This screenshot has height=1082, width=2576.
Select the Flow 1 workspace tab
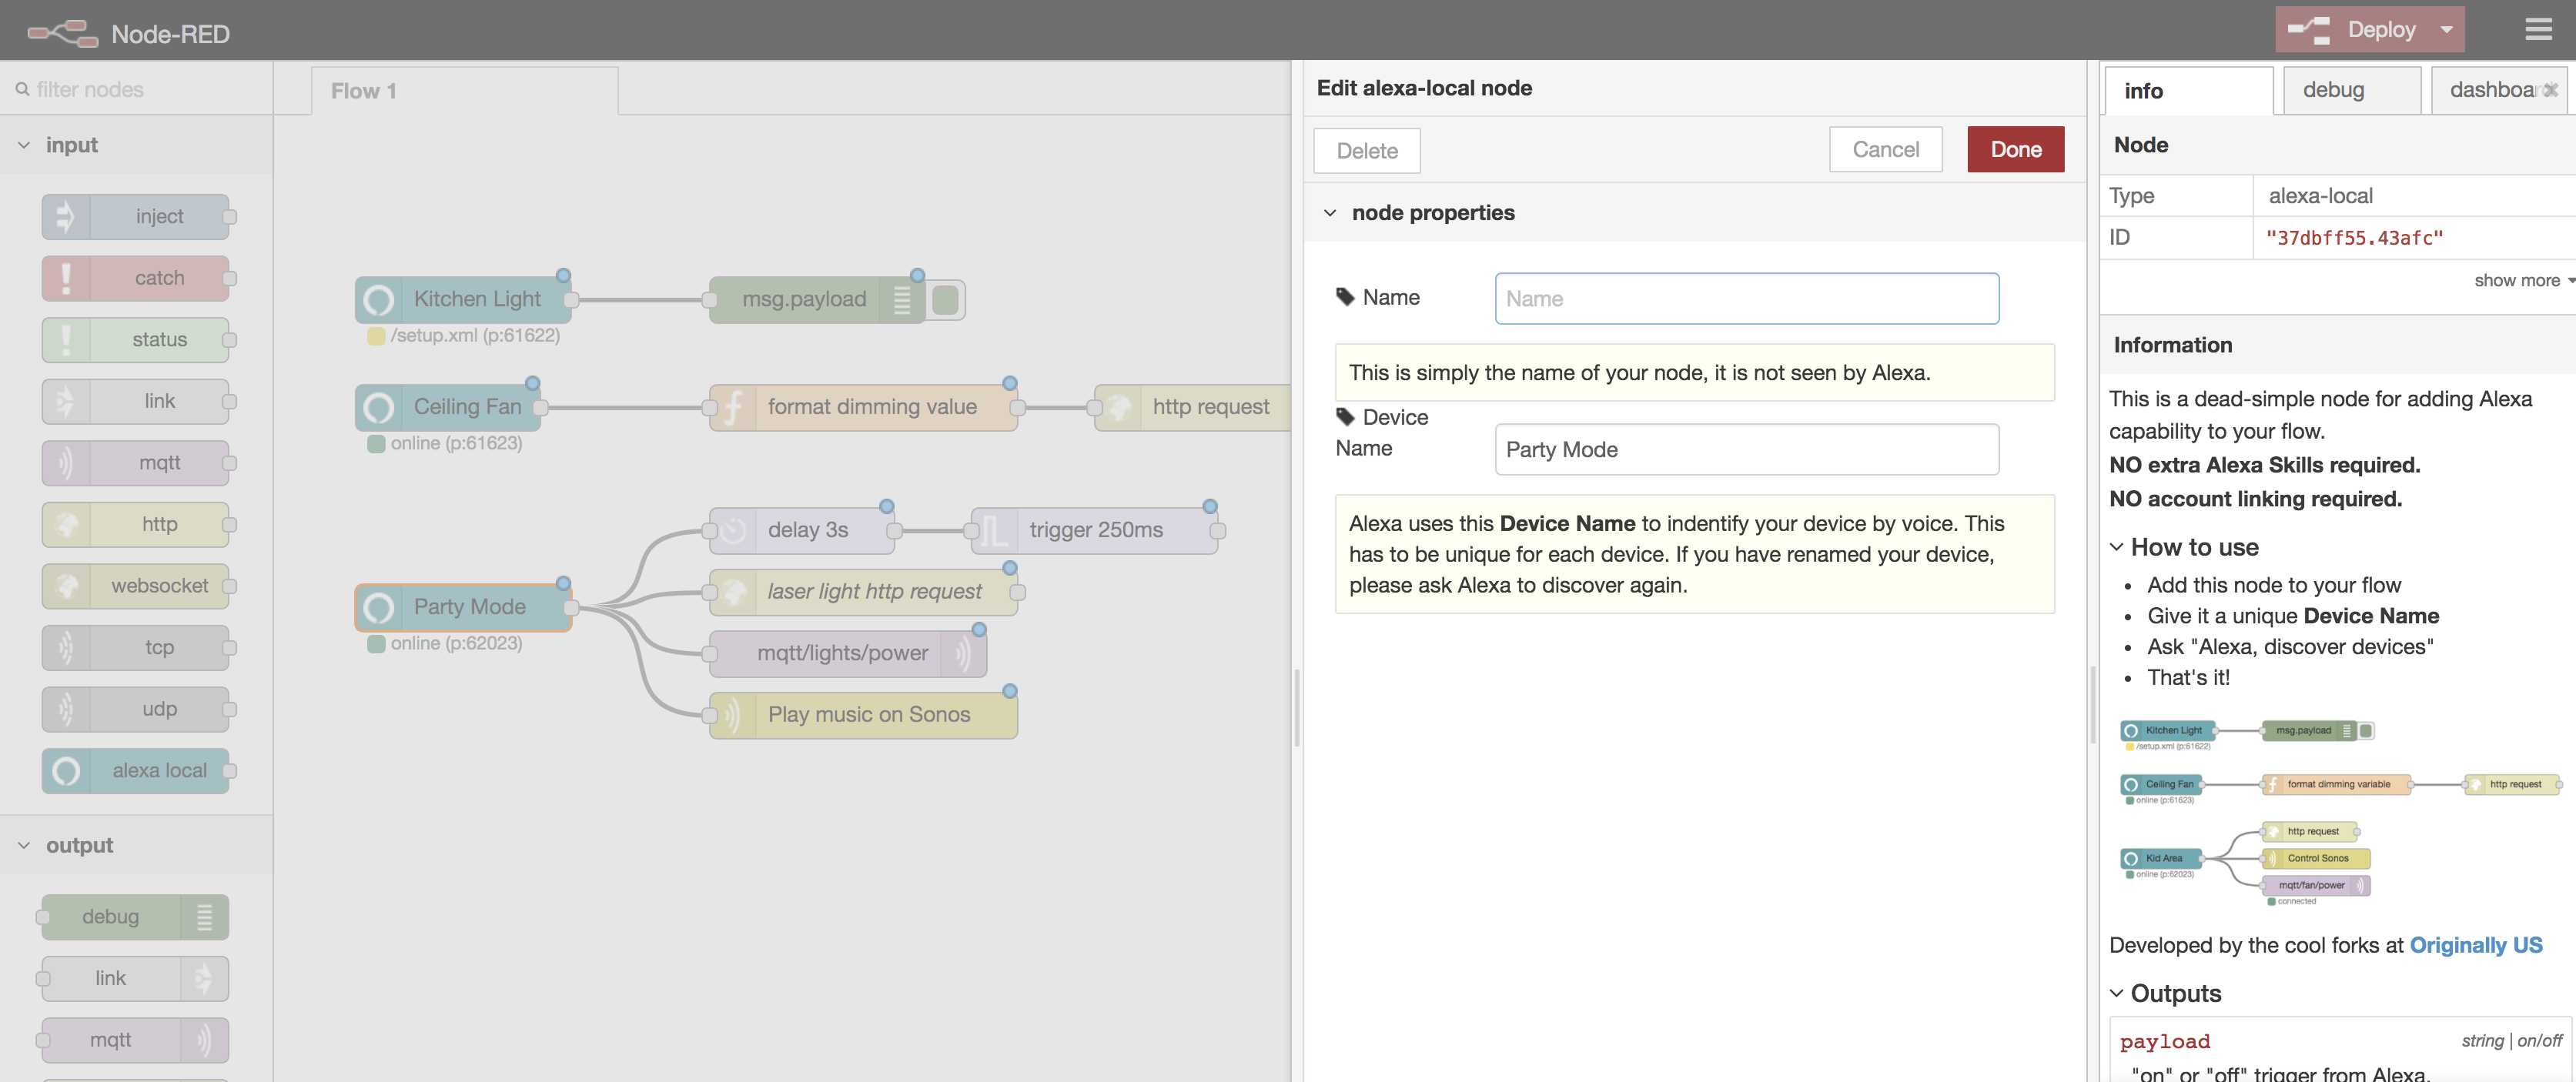[364, 91]
